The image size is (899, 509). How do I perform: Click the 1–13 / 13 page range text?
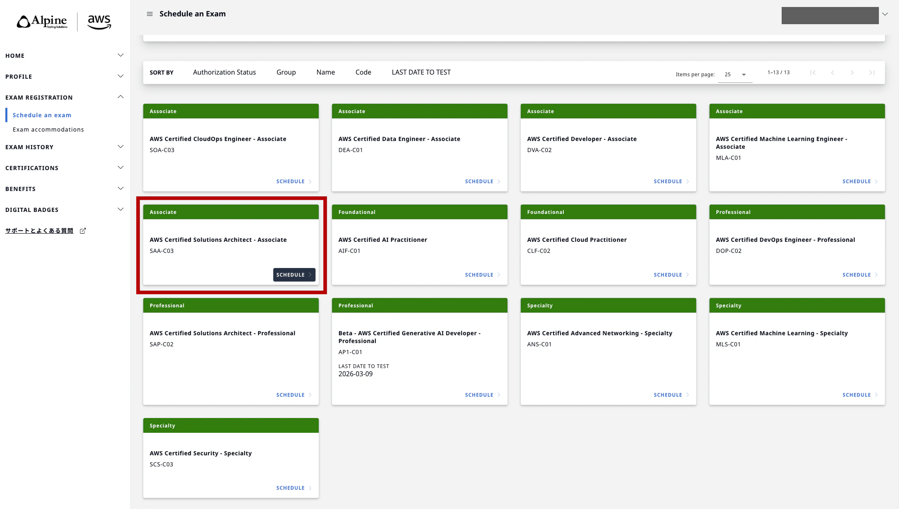pos(778,73)
